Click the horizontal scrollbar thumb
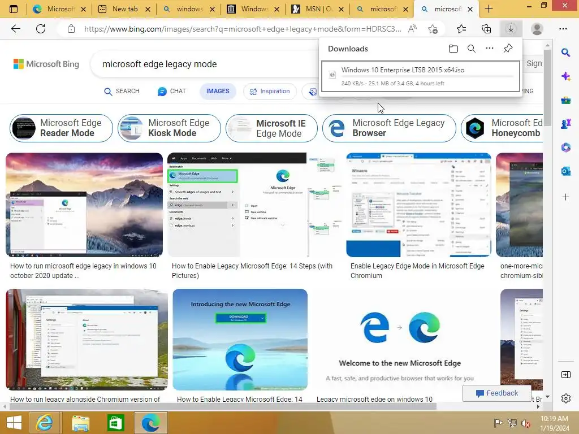579x434 pixels. tap(223, 407)
